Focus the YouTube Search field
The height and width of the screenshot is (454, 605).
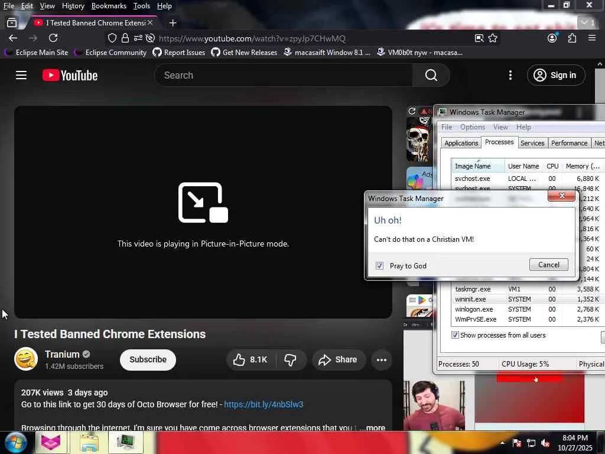pyautogui.click(x=284, y=75)
